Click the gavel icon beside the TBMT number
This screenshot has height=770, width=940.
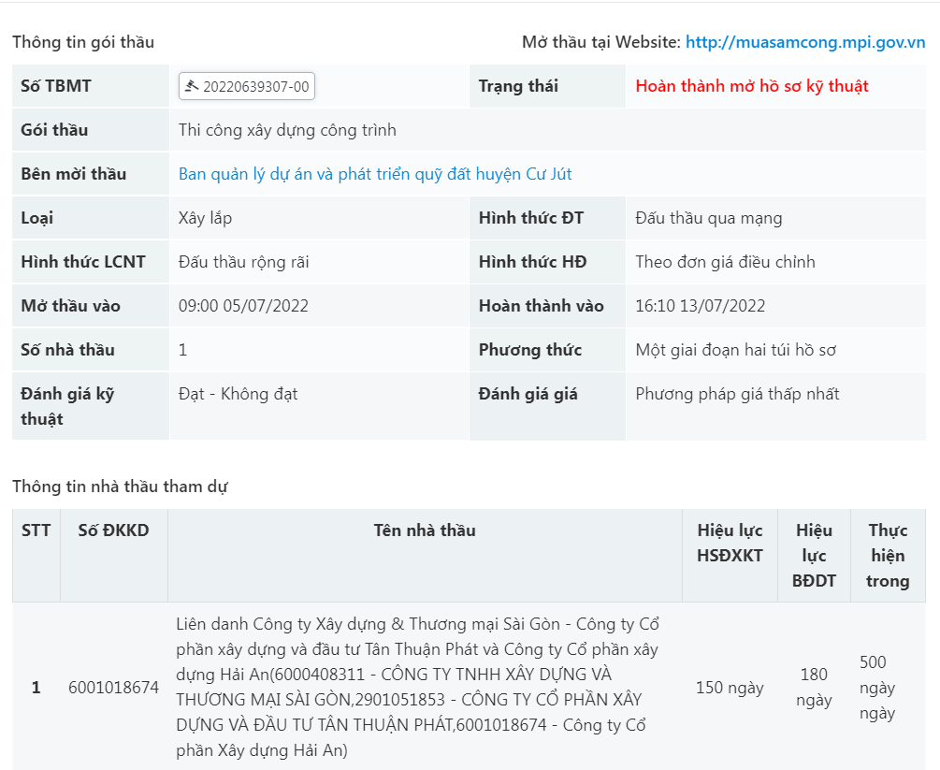click(x=191, y=85)
